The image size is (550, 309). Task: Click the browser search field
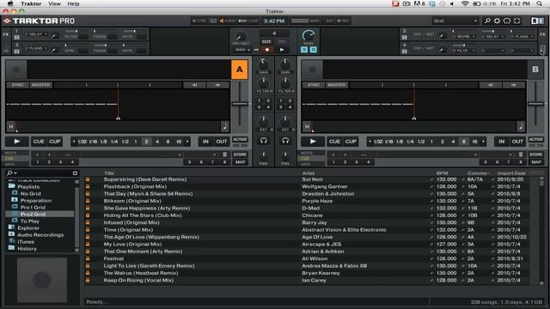click(42, 173)
